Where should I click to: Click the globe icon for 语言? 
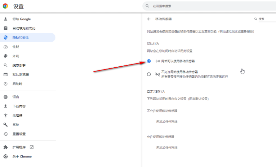point(6,97)
